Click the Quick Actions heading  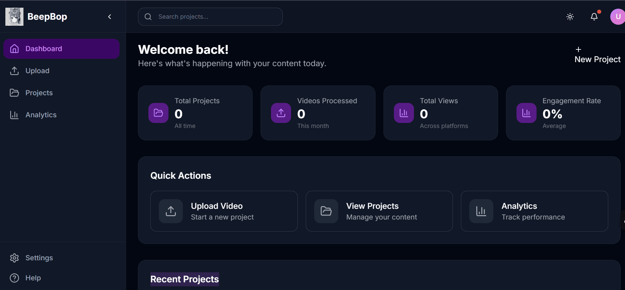tap(181, 176)
